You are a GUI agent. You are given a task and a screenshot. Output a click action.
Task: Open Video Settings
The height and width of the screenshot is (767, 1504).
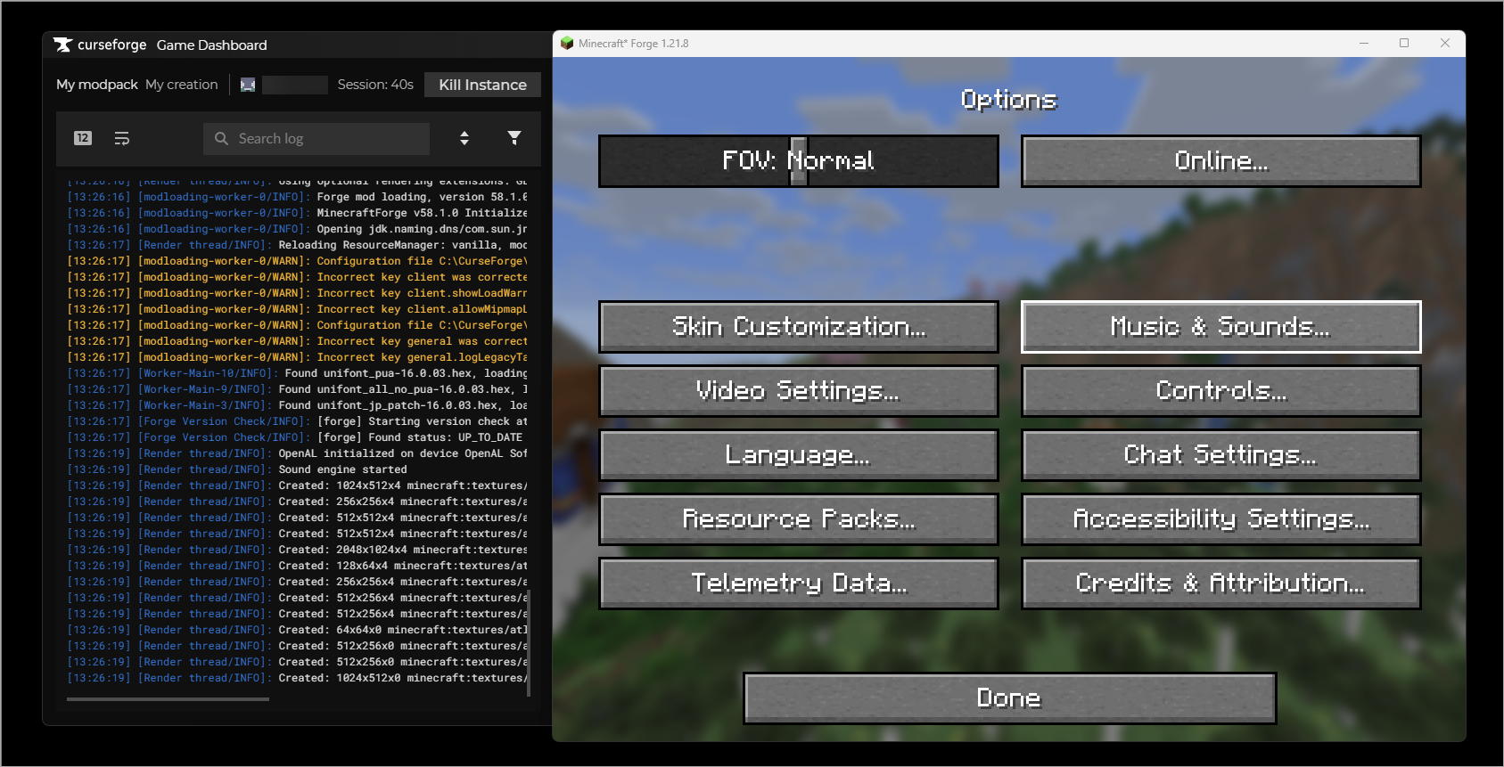click(x=799, y=391)
